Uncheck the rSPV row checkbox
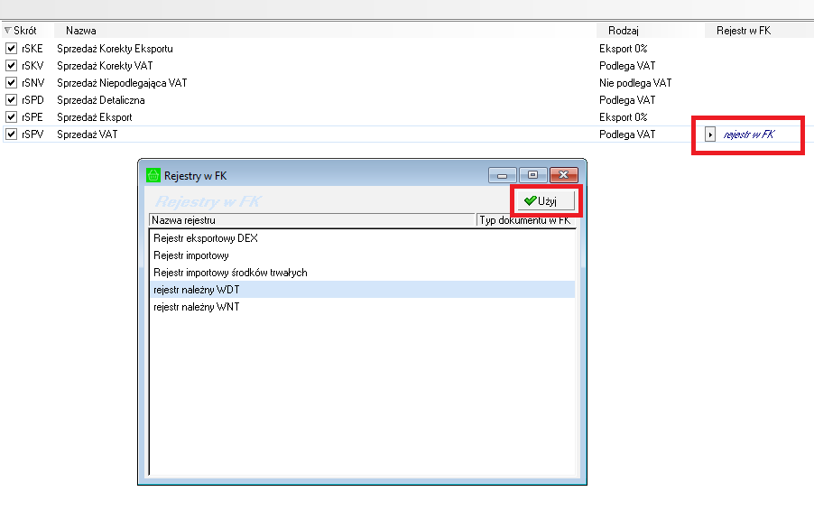 click(11, 134)
